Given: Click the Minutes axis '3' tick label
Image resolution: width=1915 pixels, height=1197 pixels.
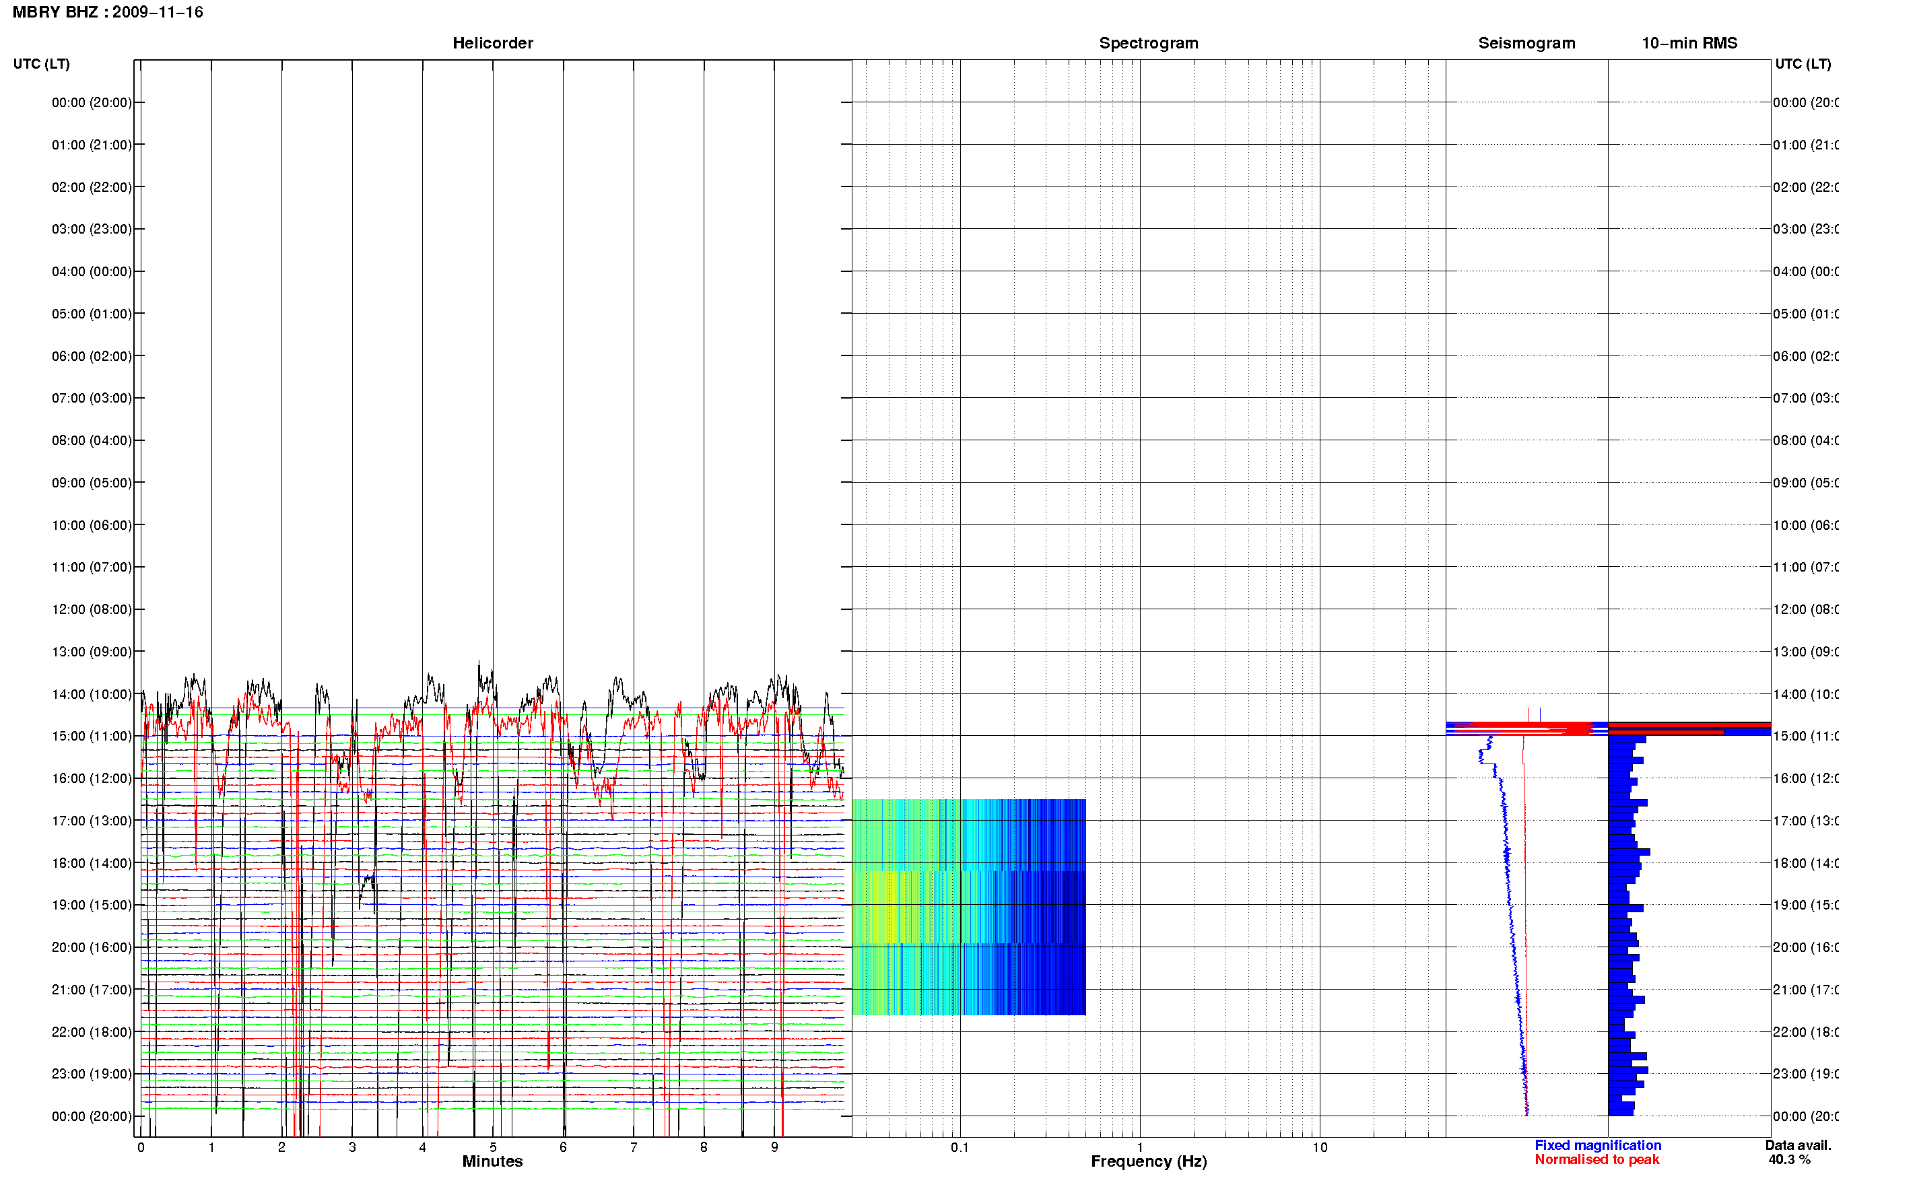Looking at the screenshot, I should (x=352, y=1147).
